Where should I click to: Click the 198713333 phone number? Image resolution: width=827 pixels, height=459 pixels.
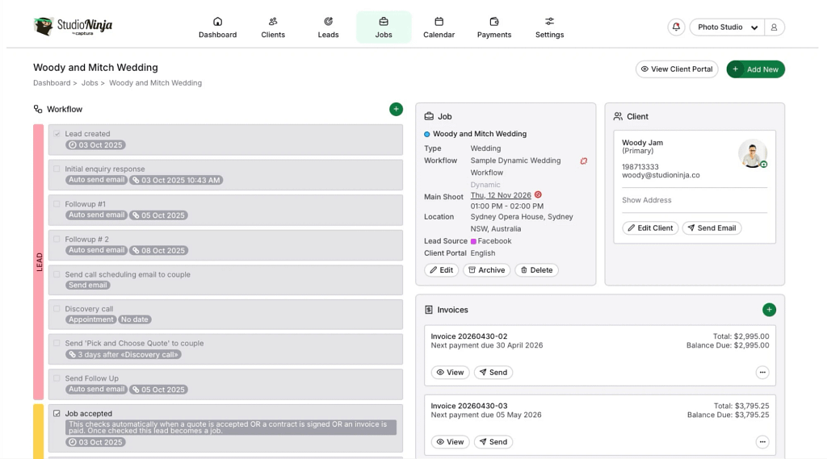coord(640,166)
